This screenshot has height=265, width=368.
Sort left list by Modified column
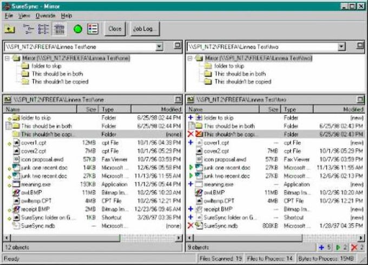point(156,109)
